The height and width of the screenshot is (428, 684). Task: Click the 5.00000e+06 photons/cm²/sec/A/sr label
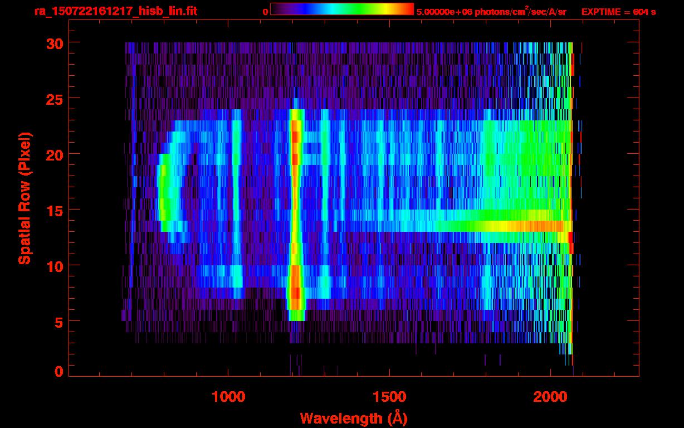(491, 11)
